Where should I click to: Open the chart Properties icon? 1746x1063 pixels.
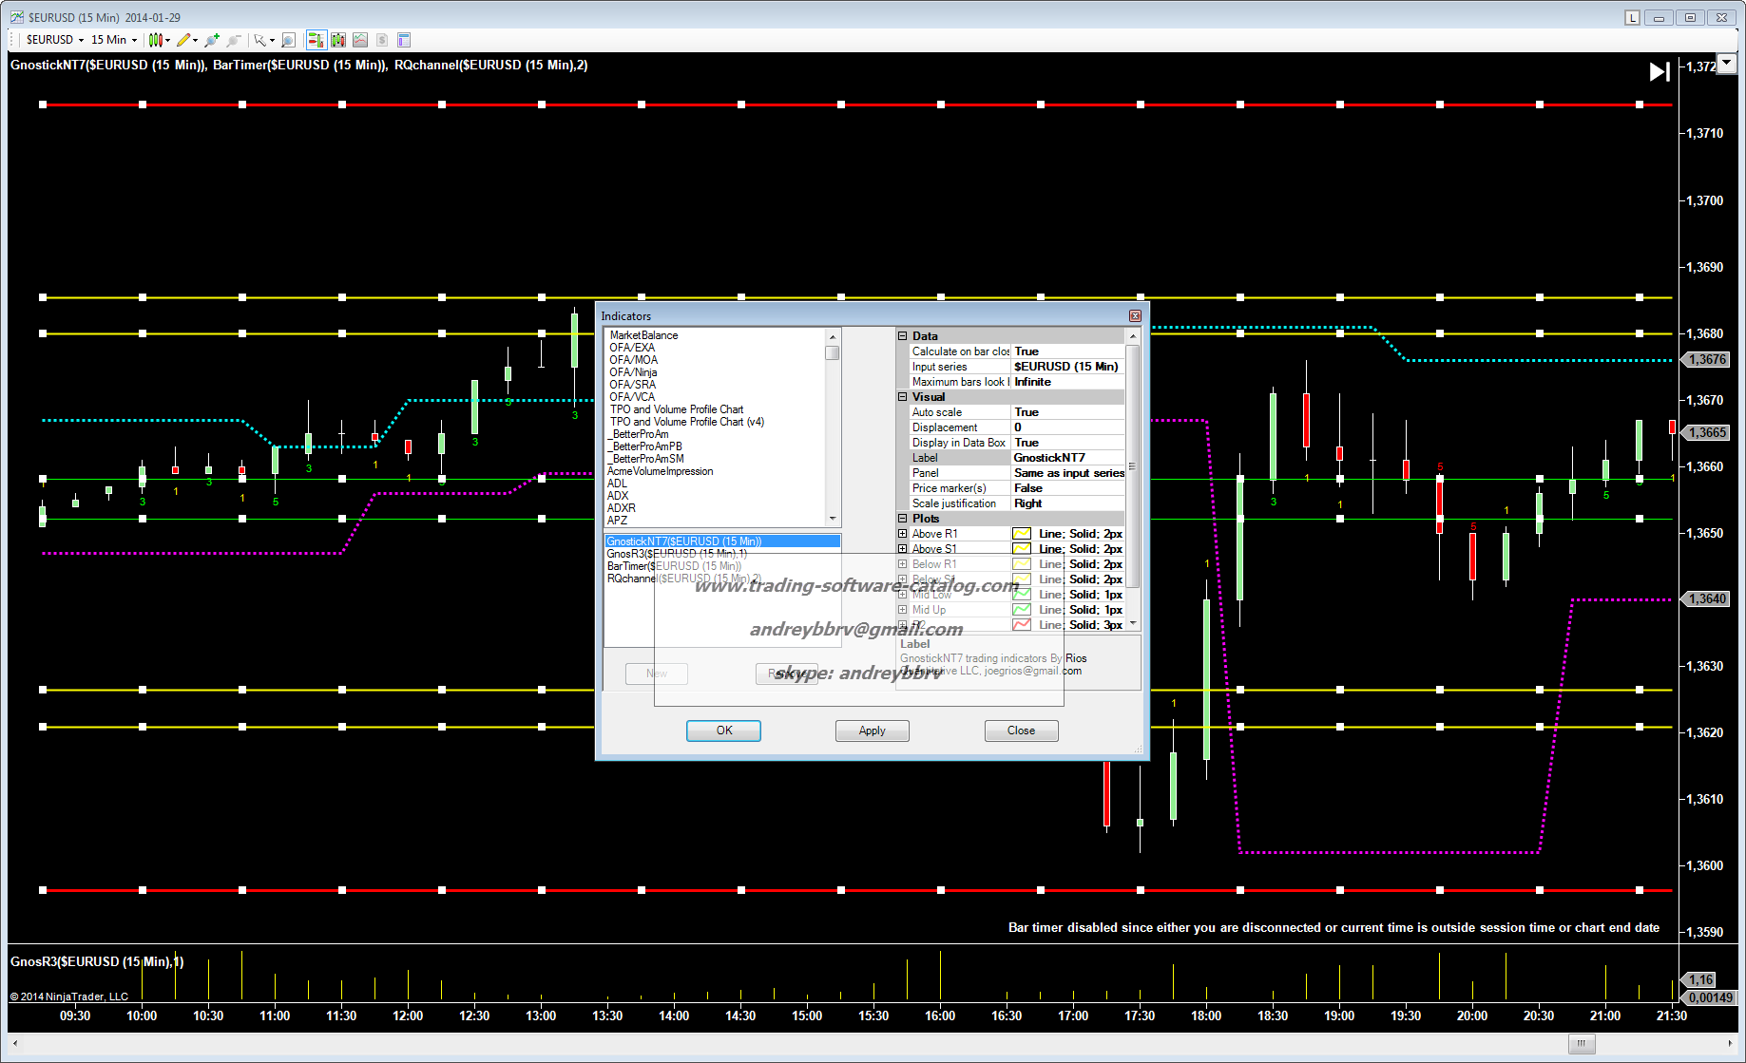coord(404,40)
